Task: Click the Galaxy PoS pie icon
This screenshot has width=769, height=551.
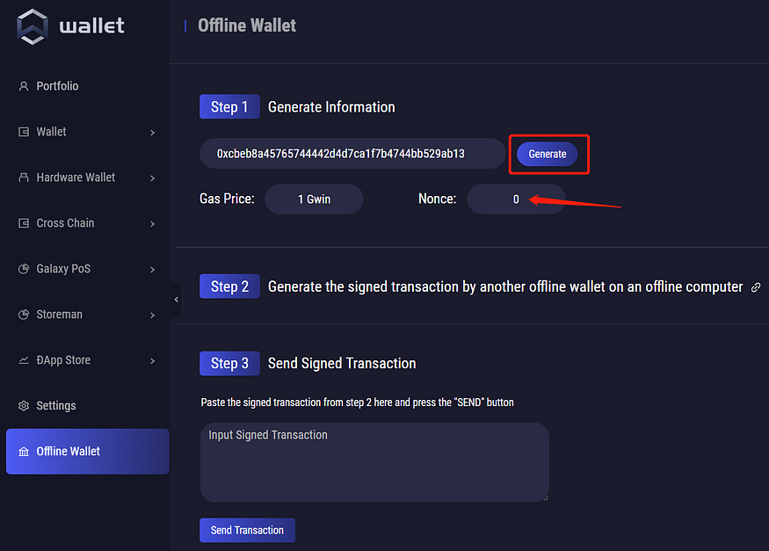Action: [24, 269]
